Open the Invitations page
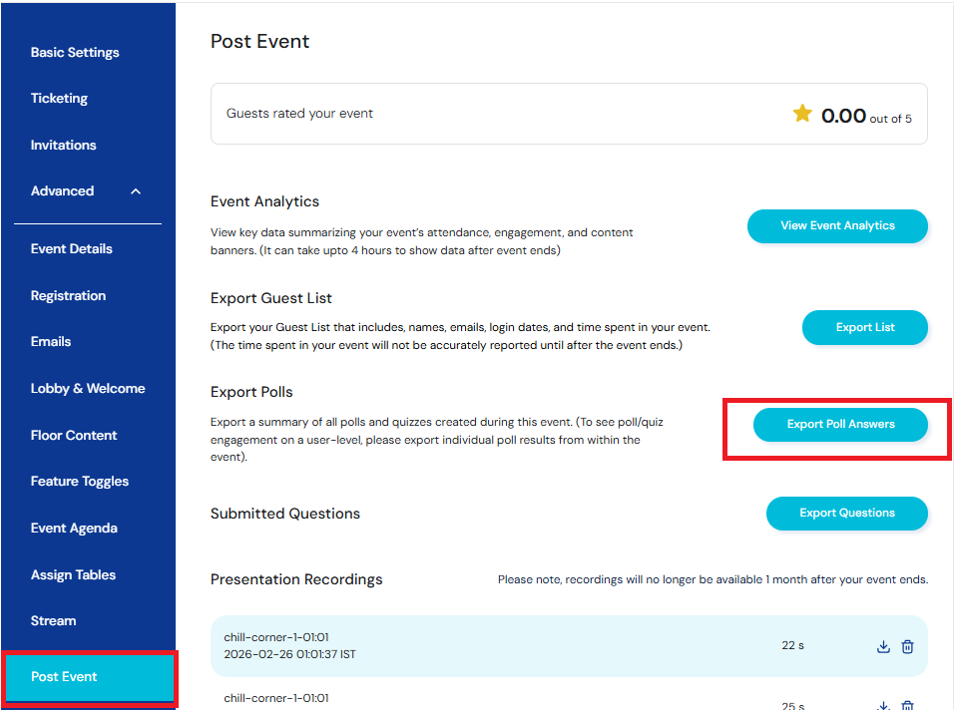Screen dimensions: 954x710 coord(63,145)
